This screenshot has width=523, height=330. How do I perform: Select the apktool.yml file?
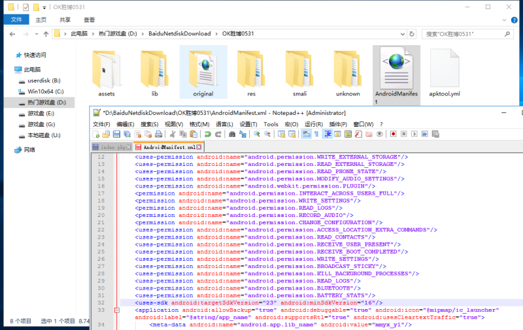coord(445,73)
